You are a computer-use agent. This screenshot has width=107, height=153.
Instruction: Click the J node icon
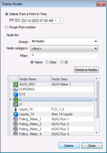click(x=16, y=99)
